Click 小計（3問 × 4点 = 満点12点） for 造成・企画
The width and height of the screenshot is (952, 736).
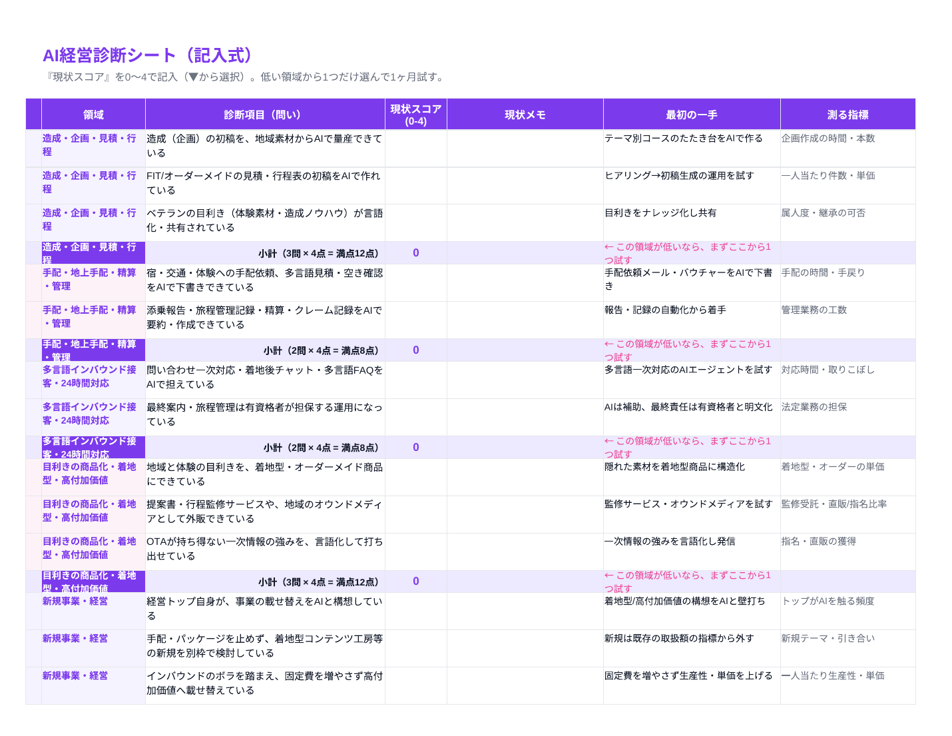(x=321, y=253)
